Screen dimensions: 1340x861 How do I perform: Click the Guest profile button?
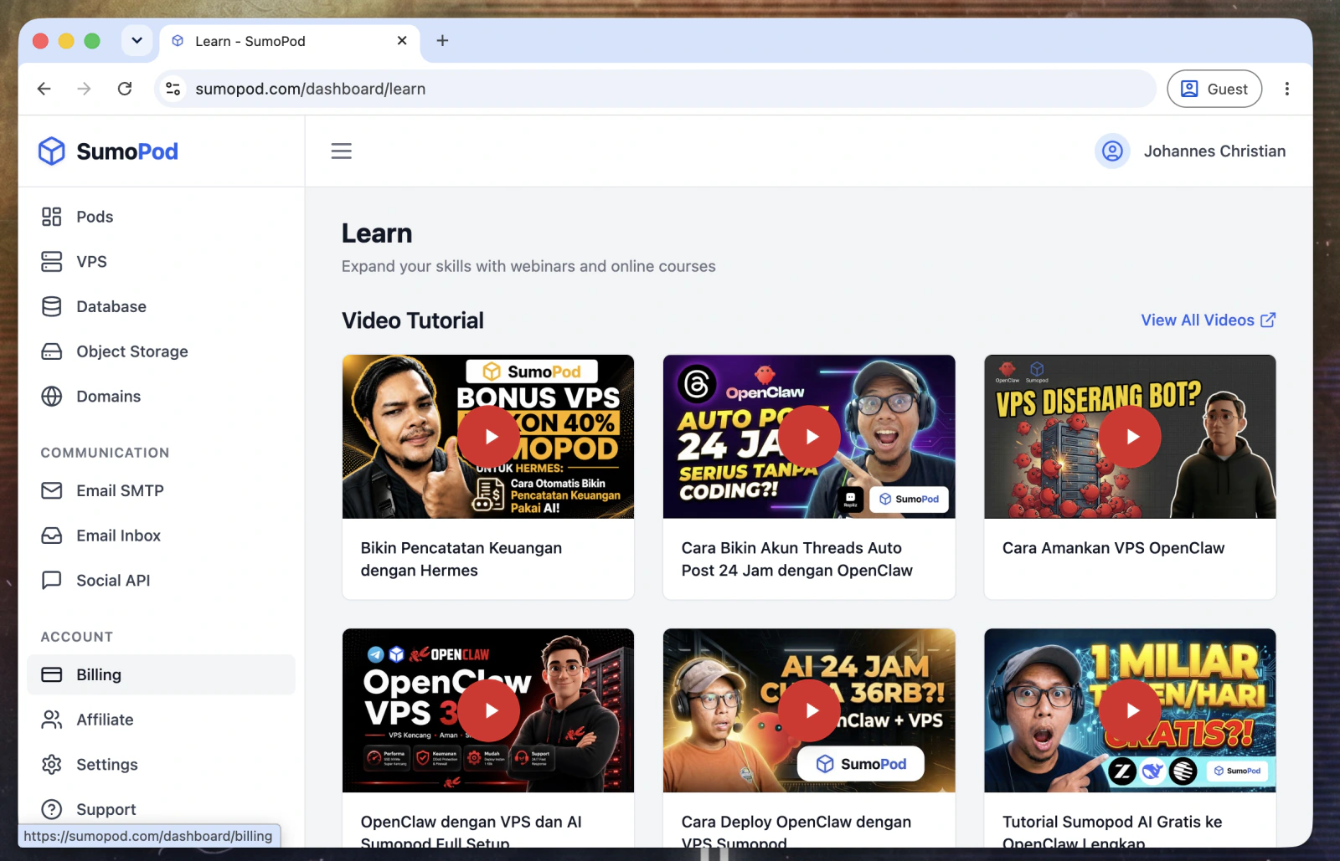click(x=1214, y=89)
